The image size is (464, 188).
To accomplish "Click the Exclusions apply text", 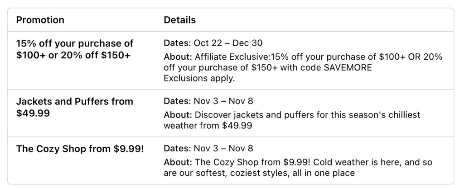I will pyautogui.click(x=199, y=78).
